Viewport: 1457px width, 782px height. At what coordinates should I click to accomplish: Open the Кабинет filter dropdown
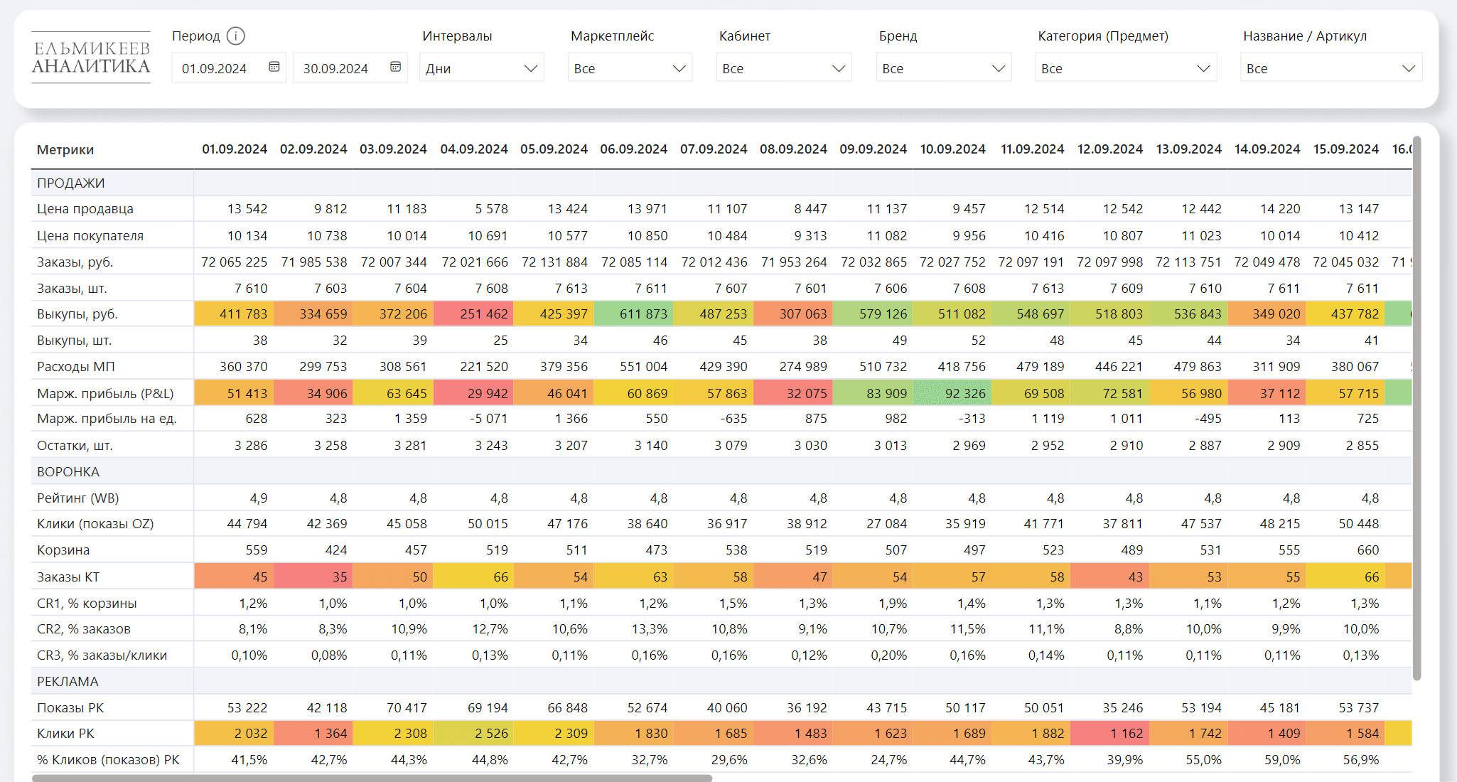click(783, 68)
